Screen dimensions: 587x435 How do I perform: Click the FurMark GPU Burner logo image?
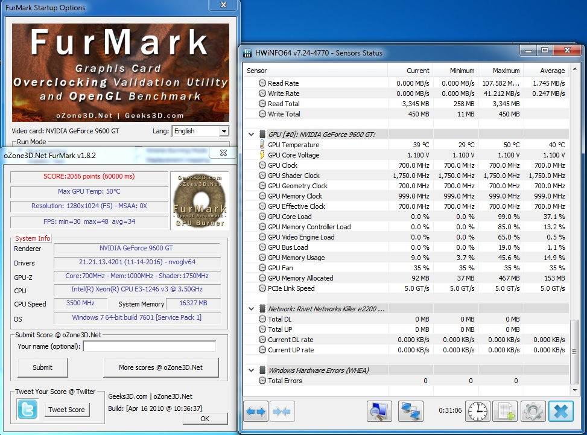tap(200, 201)
